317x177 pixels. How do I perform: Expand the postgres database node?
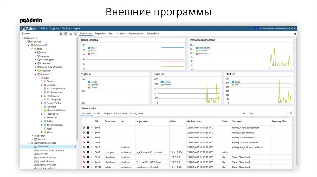[x=32, y=136]
